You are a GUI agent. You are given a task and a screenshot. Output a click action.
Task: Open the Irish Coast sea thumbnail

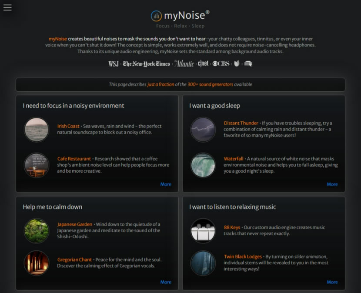[x=37, y=130]
